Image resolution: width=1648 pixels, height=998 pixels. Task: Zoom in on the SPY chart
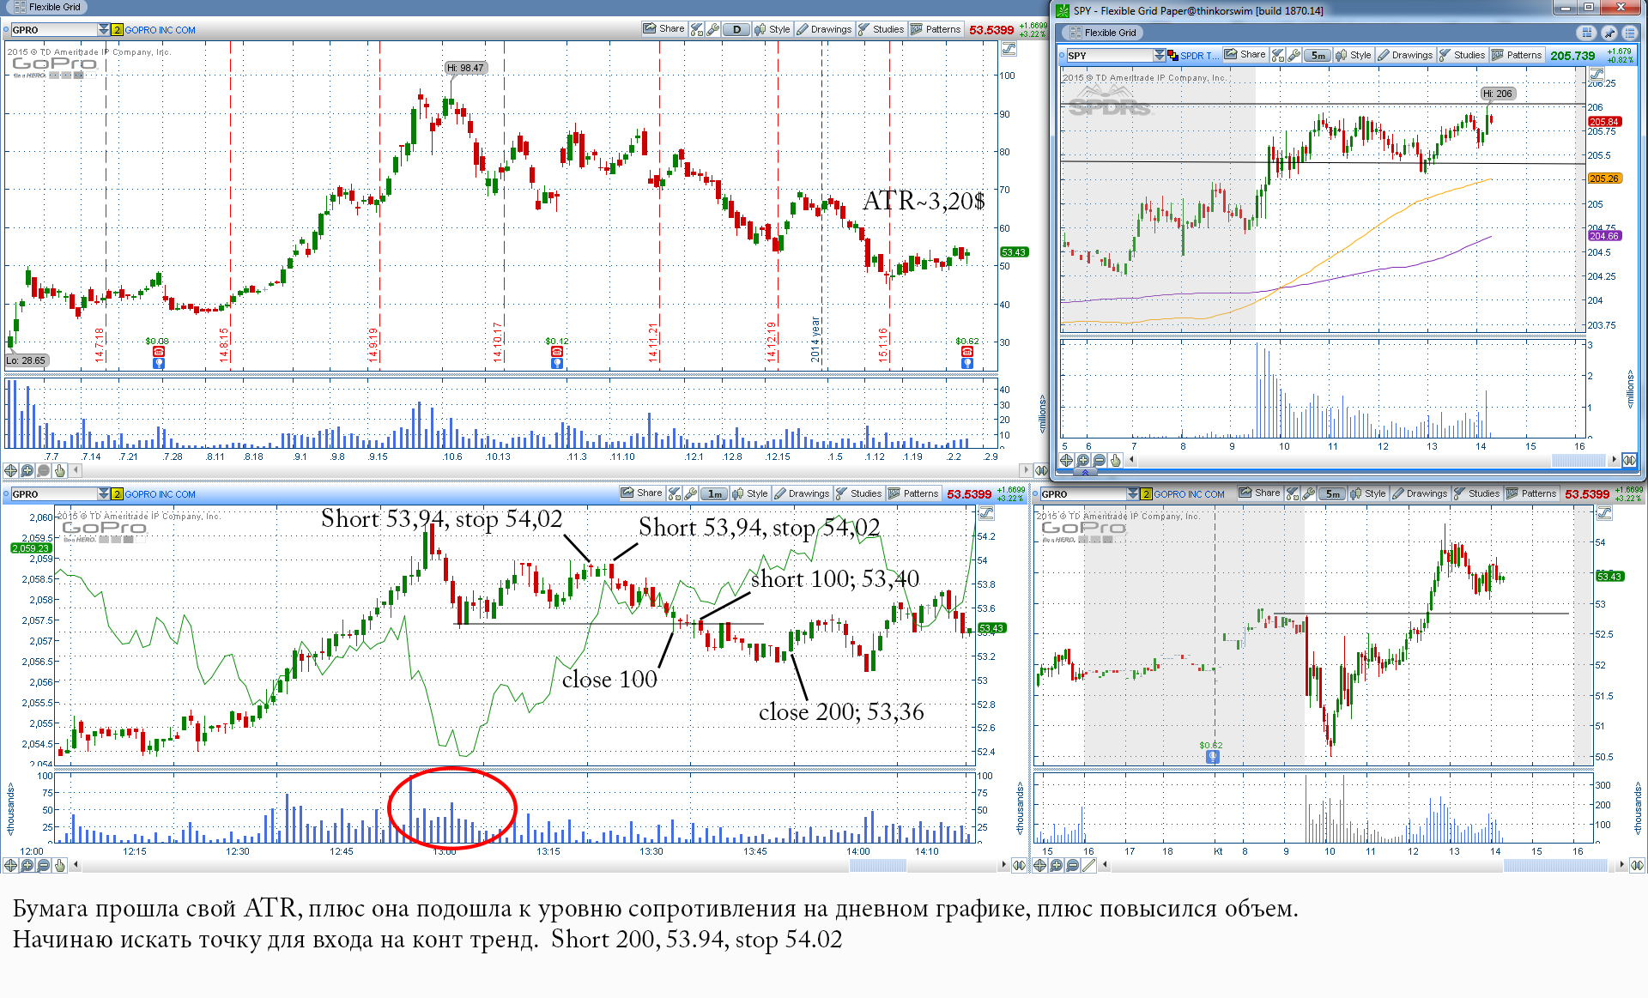(x=1082, y=460)
